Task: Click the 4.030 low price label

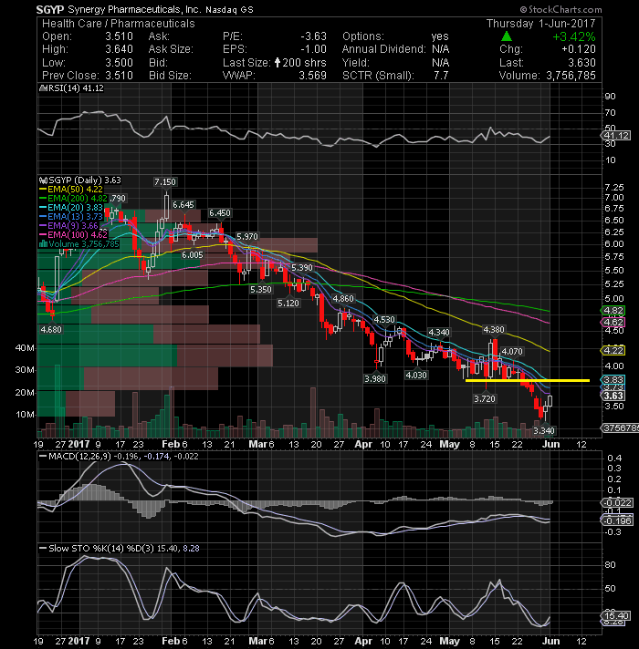Action: pyautogui.click(x=416, y=375)
